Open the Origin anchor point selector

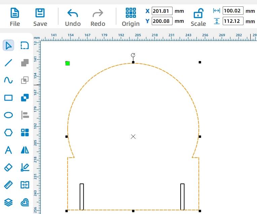click(x=131, y=17)
